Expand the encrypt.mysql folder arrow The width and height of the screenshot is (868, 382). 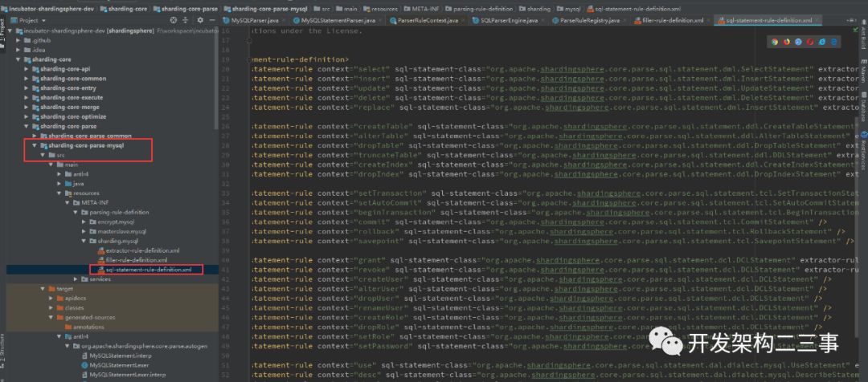83,221
